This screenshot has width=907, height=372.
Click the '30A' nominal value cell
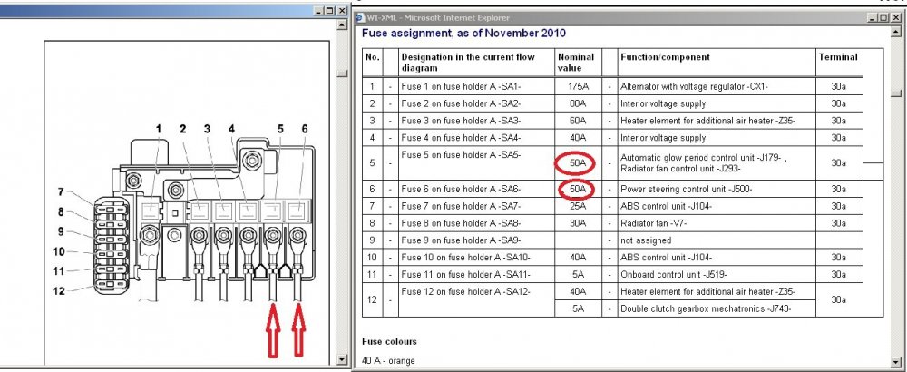pos(577,223)
